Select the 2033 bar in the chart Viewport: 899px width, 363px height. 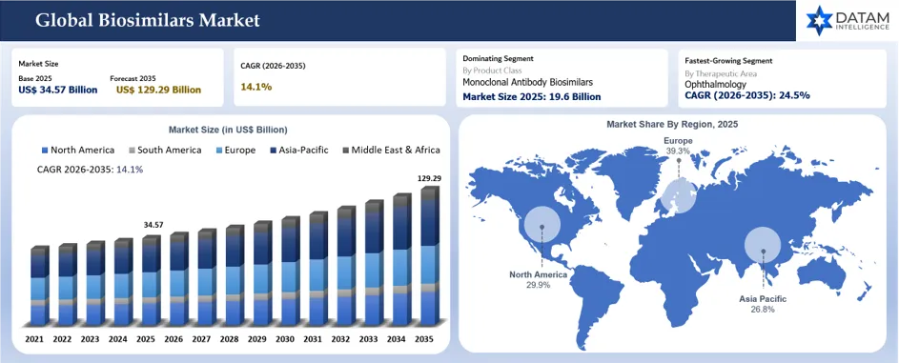[x=375, y=263]
